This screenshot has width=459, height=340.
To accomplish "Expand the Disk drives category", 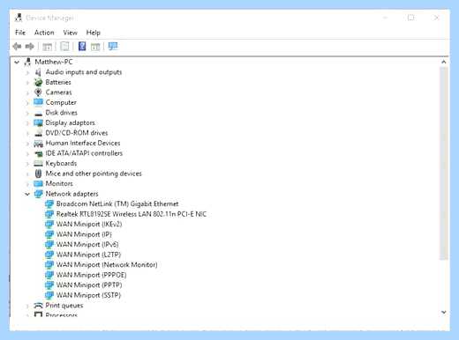I will pyautogui.click(x=27, y=113).
